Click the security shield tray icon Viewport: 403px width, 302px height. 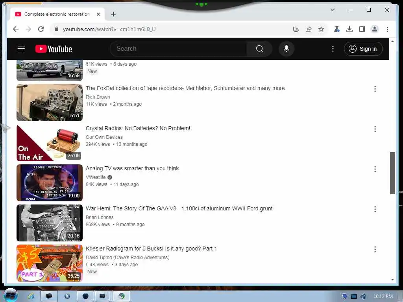(345, 296)
